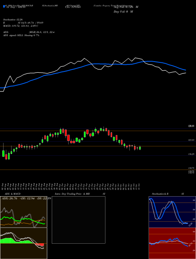Click the 'CL: 119.65' closing price text
Image resolution: width=196 pixels, height=259 pixels.
pyautogui.click(x=73, y=7)
